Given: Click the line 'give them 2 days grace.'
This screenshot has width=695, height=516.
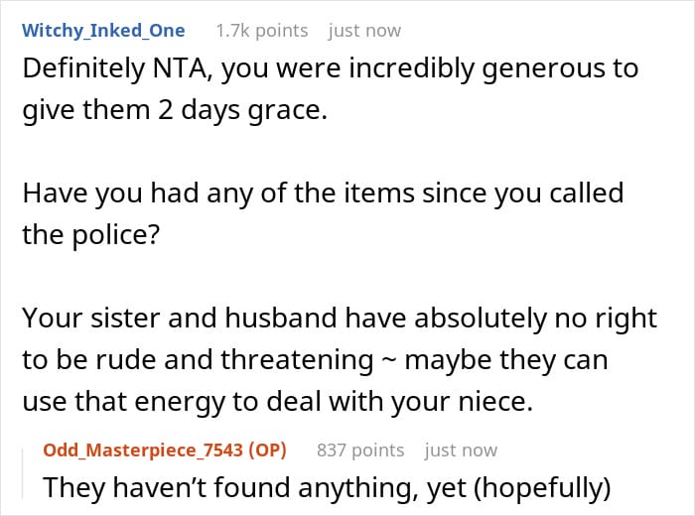Looking at the screenshot, I should point(175,110).
